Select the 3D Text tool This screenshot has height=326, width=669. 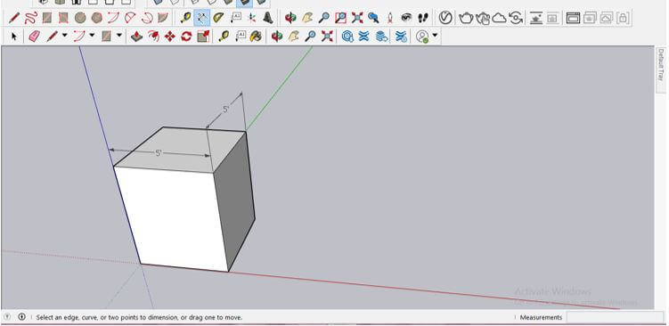pyautogui.click(x=268, y=18)
